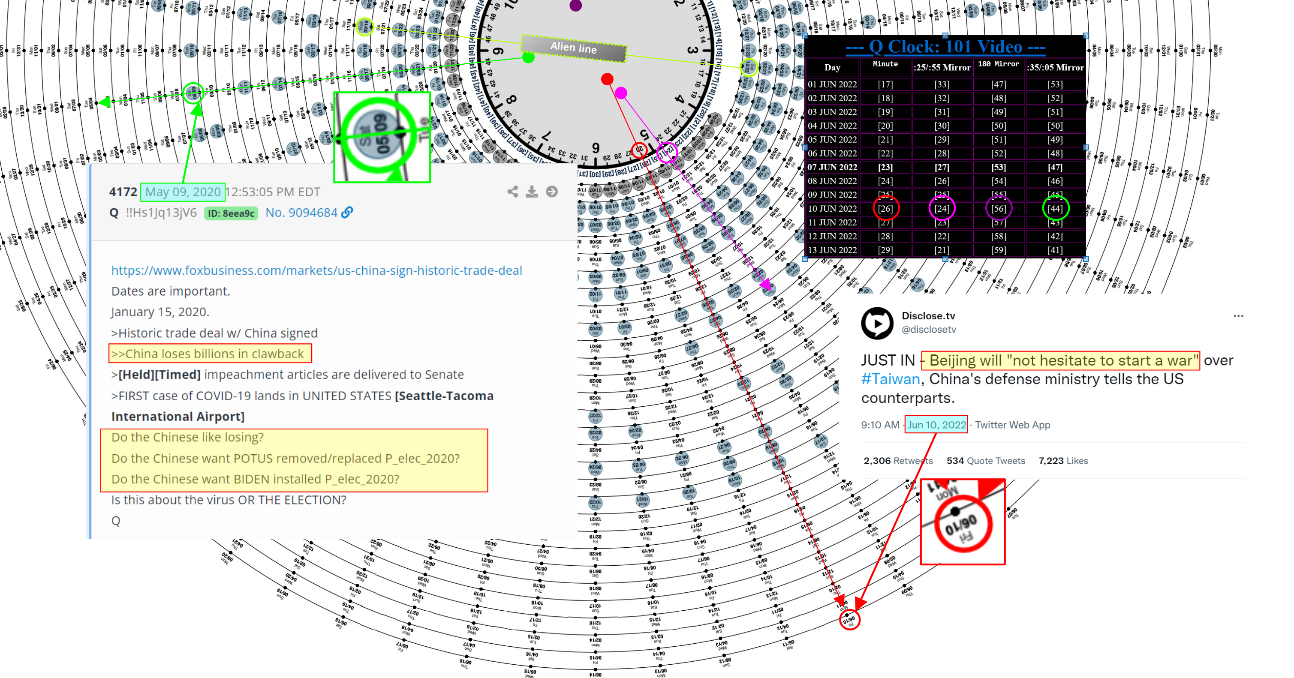Click the ID: 8eea9c badge
Viewport: 1294px width, 678px height.
point(231,213)
